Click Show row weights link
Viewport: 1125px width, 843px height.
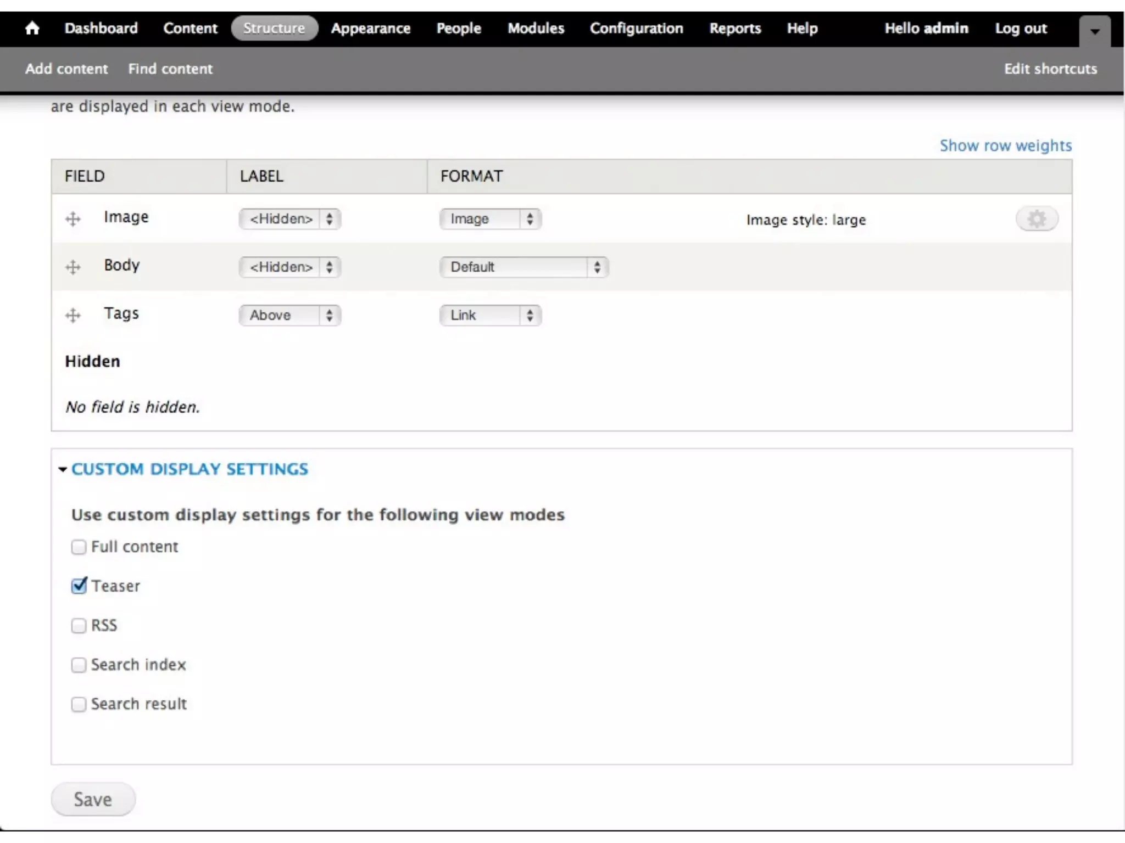pos(1005,145)
